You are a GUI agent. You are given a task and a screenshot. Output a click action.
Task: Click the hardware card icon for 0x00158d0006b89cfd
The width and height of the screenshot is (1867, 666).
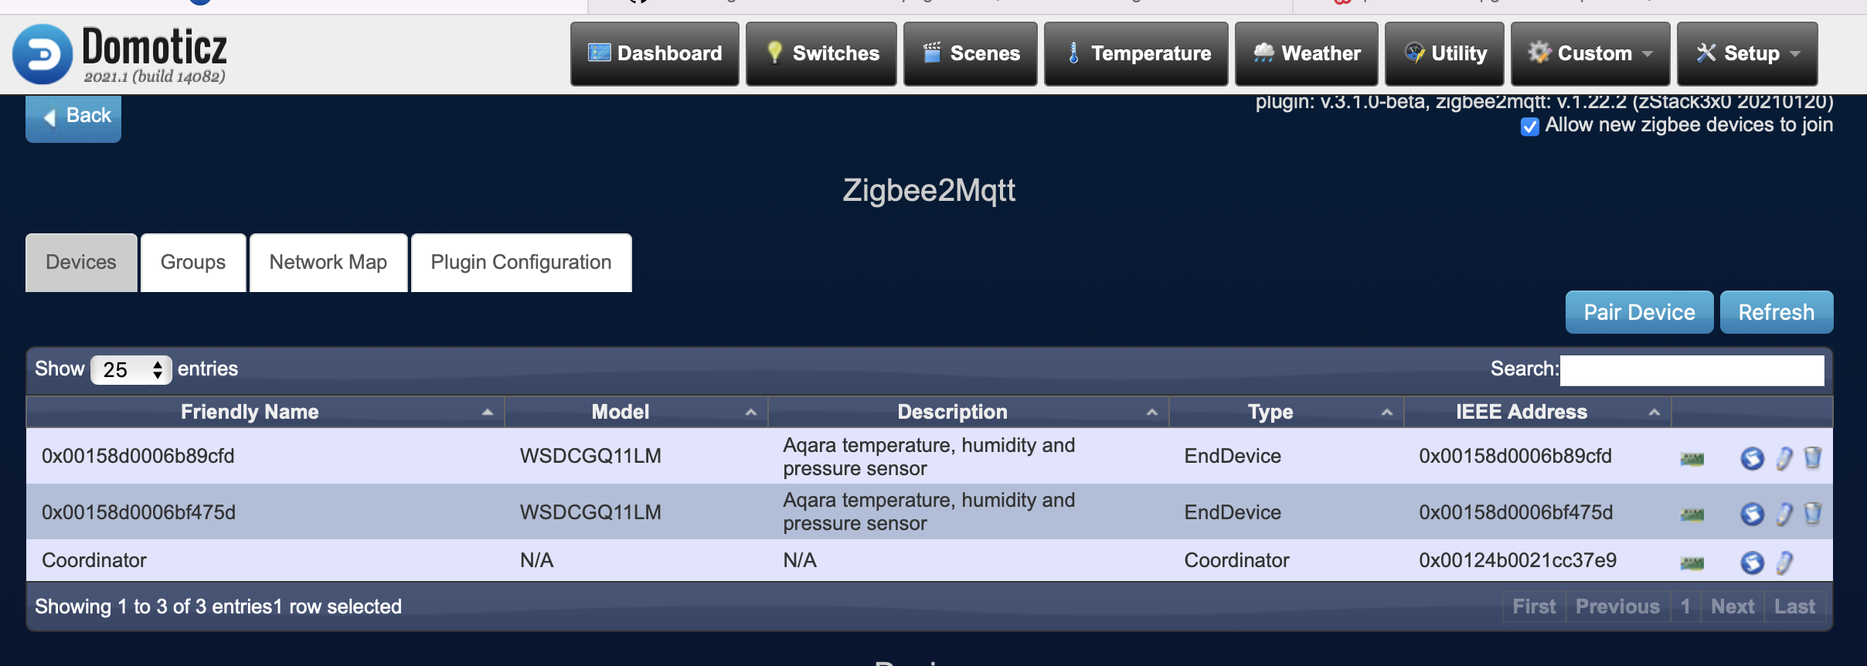[1692, 459]
